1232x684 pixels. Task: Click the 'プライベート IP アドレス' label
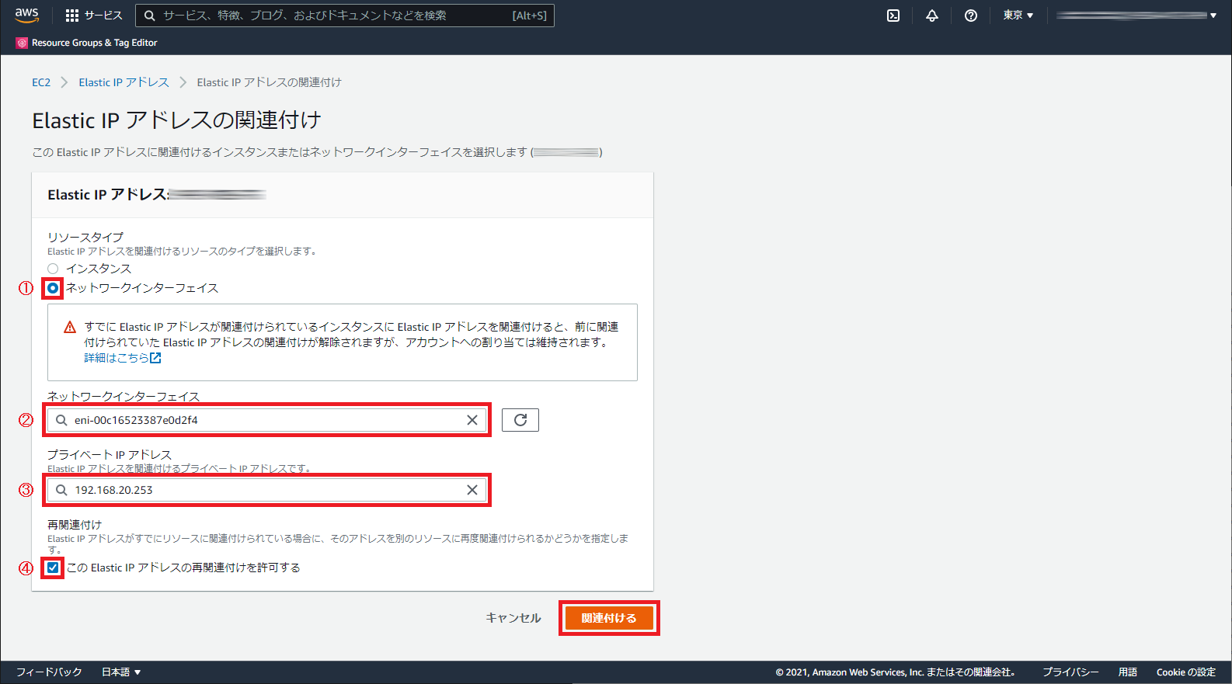(x=110, y=455)
